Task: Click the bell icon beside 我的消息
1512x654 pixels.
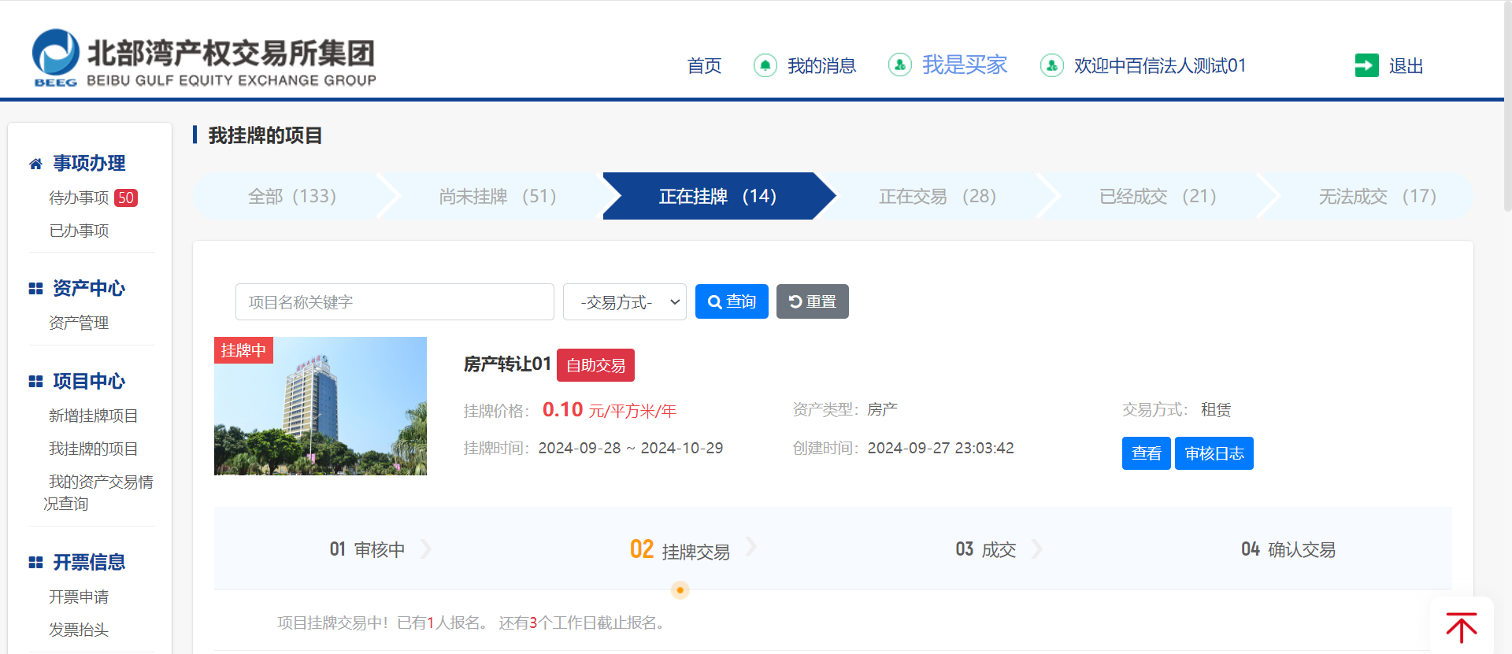Action: [765, 65]
